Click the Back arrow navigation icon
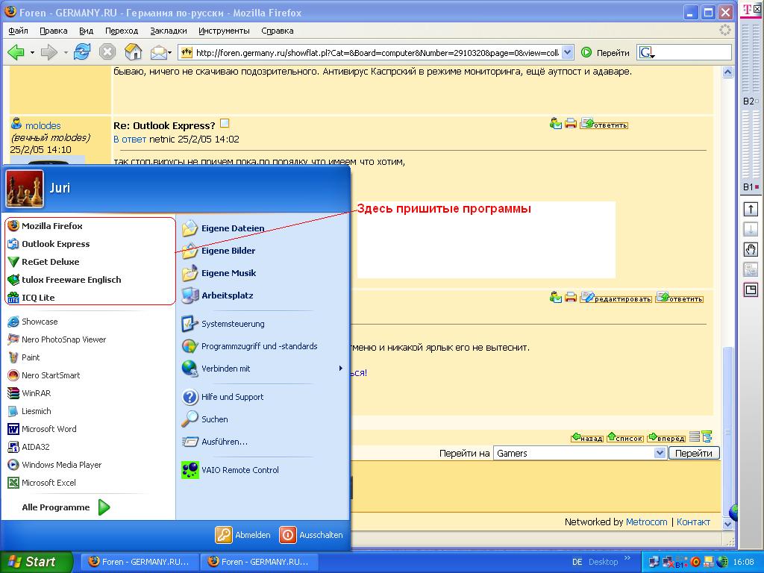Viewport: 764px width, 573px height. 16,52
